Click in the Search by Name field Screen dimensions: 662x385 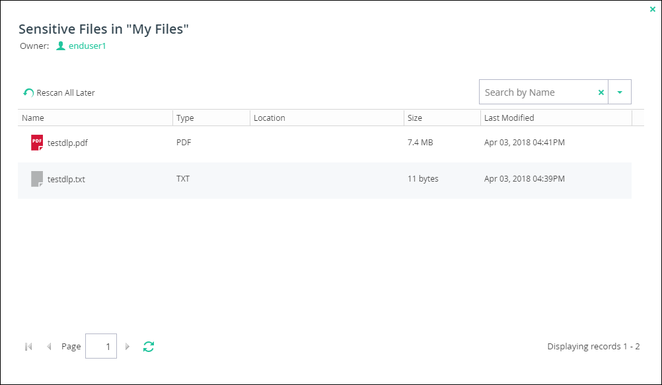[537, 92]
